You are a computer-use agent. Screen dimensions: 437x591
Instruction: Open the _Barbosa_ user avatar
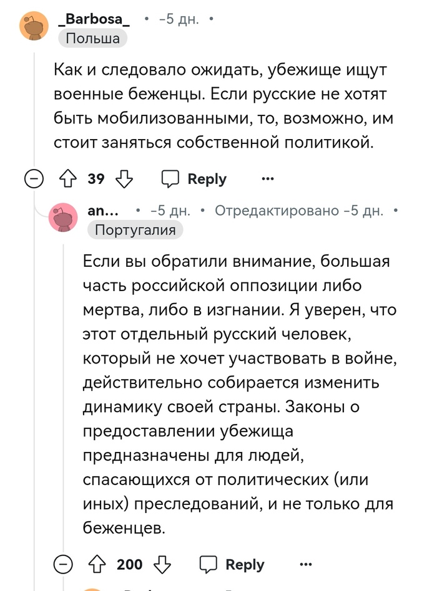point(34,26)
